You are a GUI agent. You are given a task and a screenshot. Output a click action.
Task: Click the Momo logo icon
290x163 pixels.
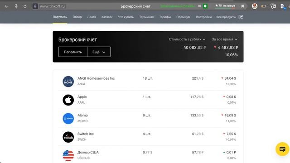[x=68, y=119]
